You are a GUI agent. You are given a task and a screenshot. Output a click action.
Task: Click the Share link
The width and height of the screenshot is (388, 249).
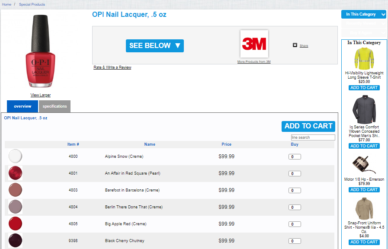point(304,45)
